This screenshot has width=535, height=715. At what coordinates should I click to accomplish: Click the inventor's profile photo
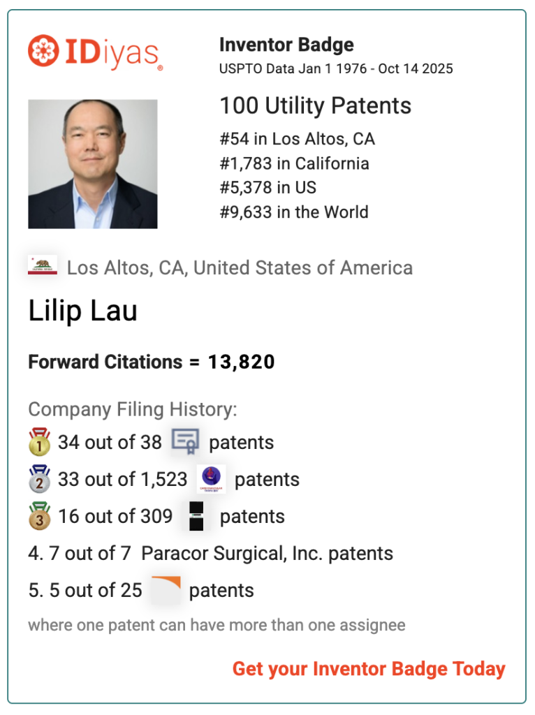(x=93, y=164)
